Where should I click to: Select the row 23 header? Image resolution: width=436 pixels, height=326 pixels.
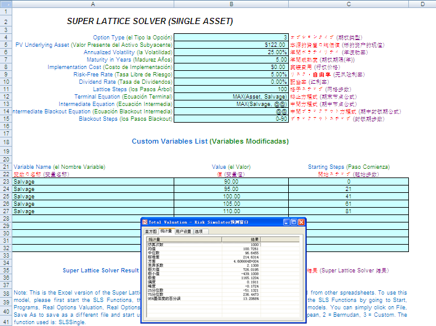click(x=6, y=182)
